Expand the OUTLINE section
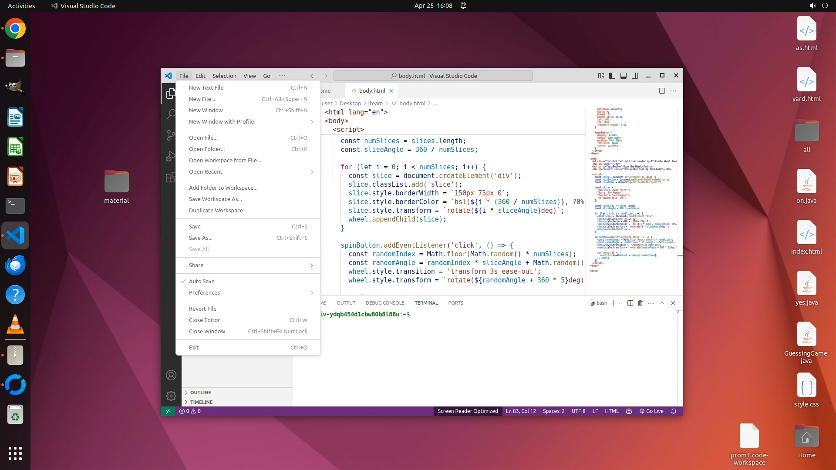The width and height of the screenshot is (836, 470). [200, 393]
